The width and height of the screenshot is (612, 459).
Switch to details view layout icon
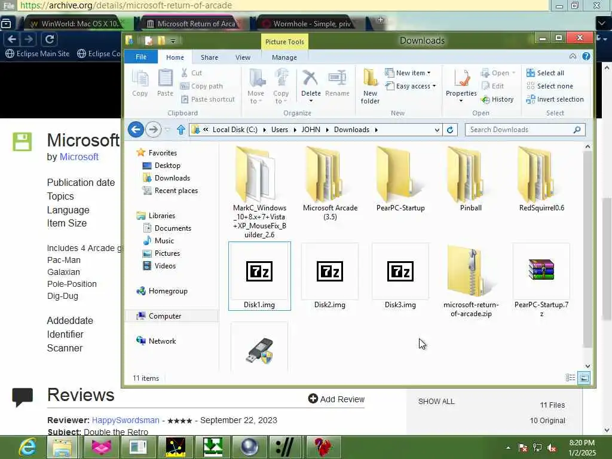click(570, 378)
